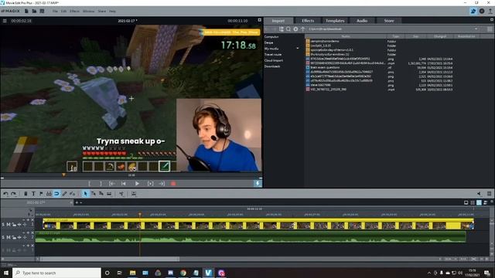Play the preview video
Screen dimensions: 495x278
[137, 184]
